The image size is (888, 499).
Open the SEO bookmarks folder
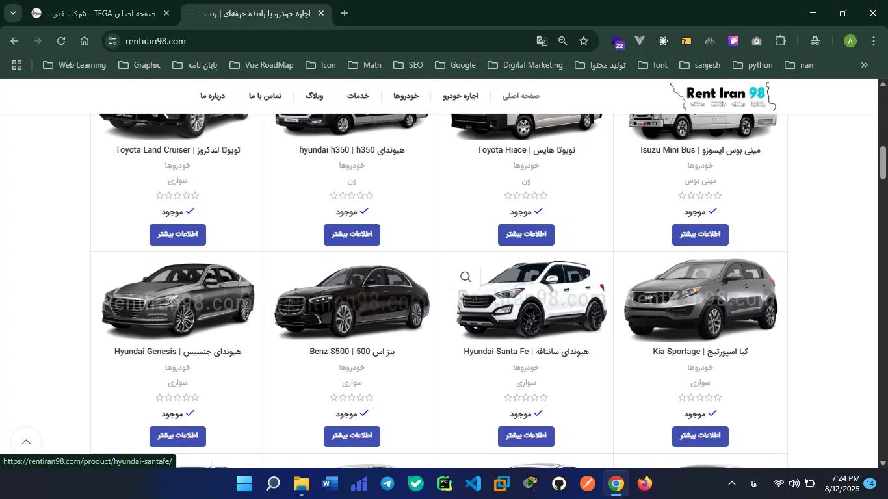coord(407,65)
